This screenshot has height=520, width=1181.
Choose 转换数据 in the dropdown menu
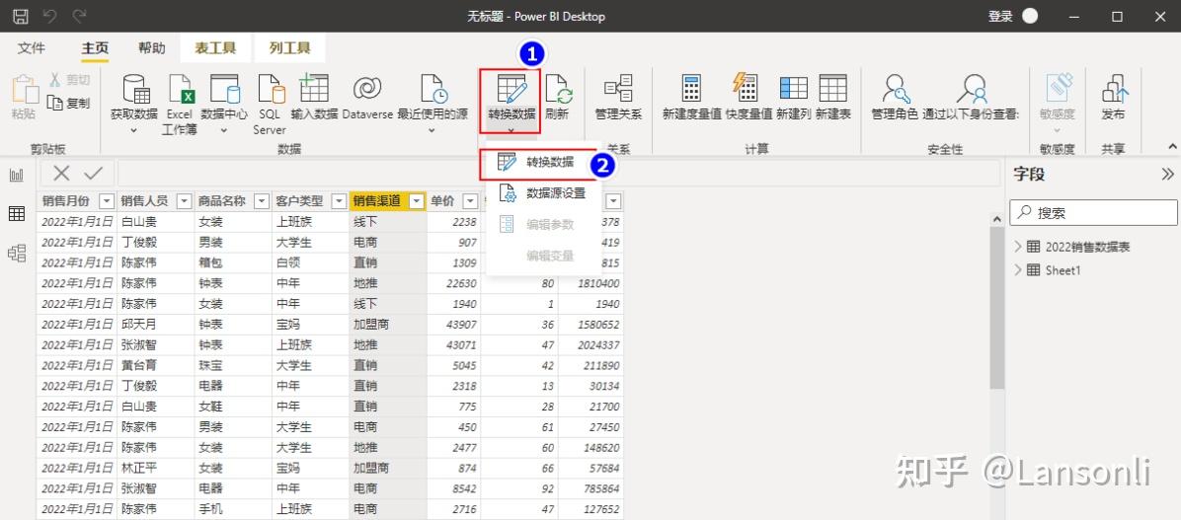point(538,162)
